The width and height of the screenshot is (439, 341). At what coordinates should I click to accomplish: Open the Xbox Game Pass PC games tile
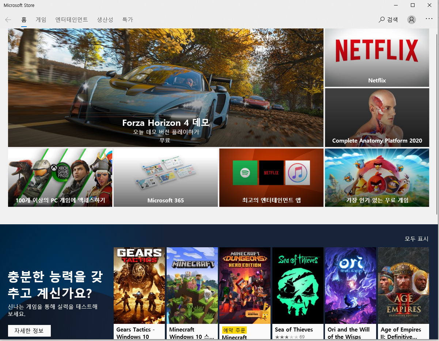click(60, 178)
